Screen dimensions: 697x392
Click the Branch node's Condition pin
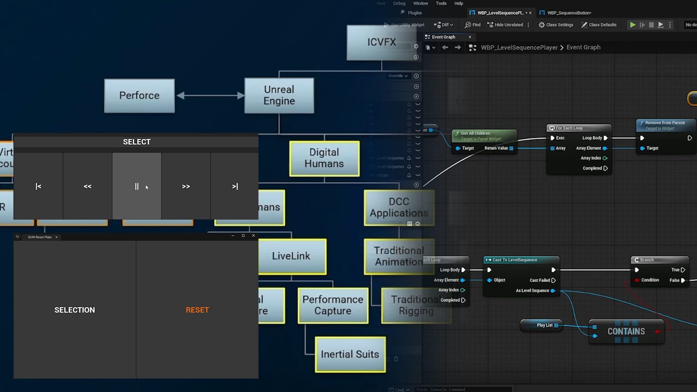(637, 280)
